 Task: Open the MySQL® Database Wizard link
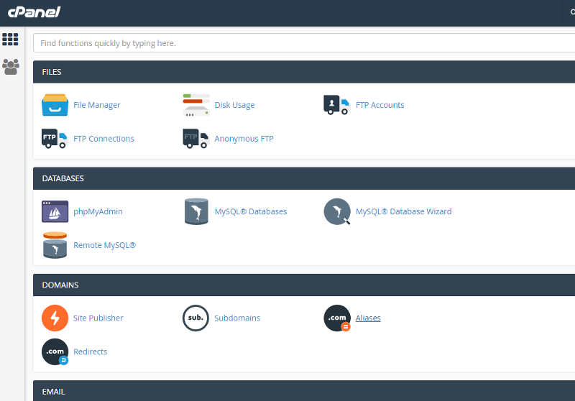[x=404, y=211]
